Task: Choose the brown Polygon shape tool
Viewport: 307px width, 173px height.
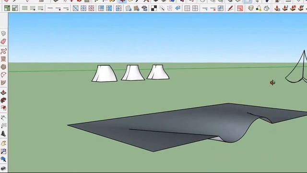Action: pyautogui.click(x=3, y=67)
